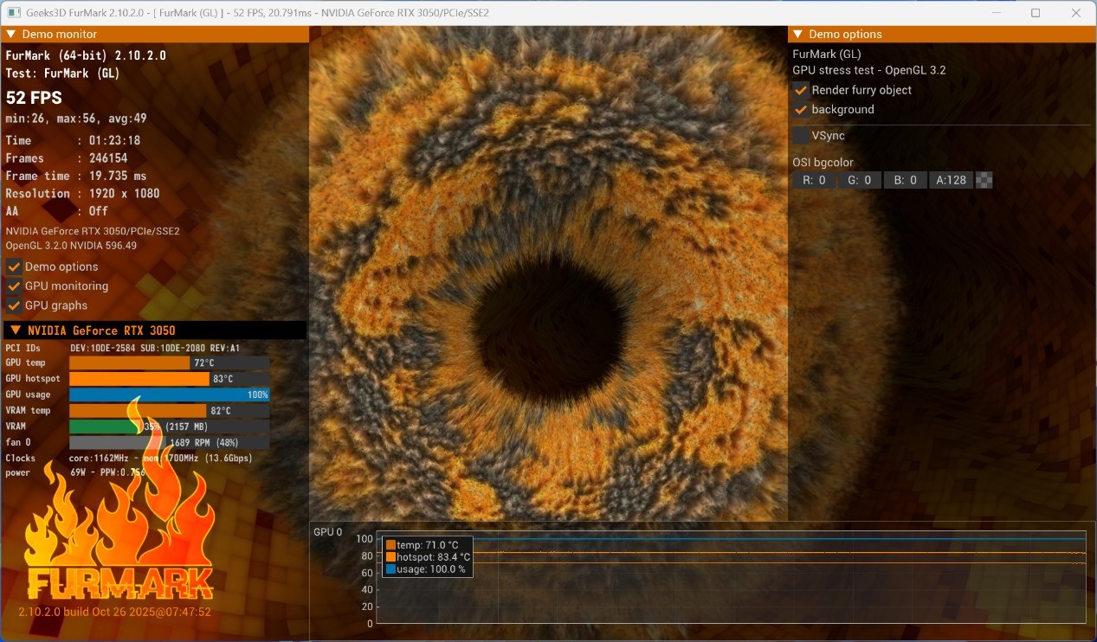Click the FurMark app icon in title bar
1097x642 pixels.
click(14, 13)
